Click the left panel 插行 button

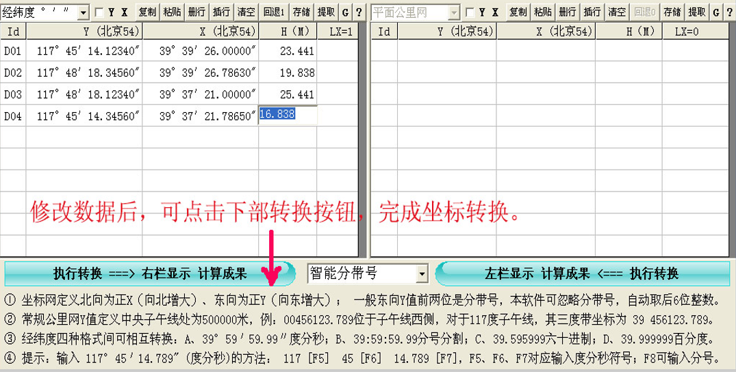click(x=221, y=12)
